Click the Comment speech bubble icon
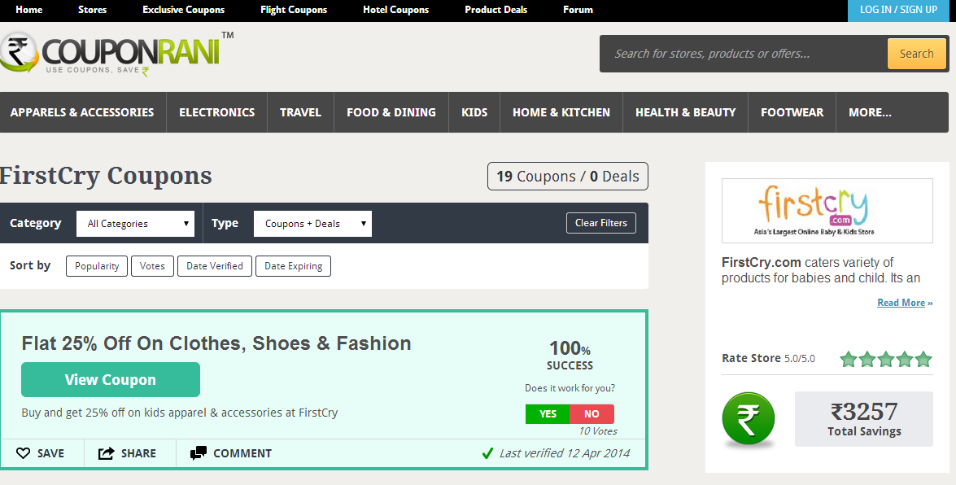 click(199, 453)
